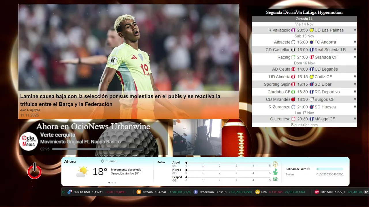Click the AD Ceuta team name

tap(281, 69)
